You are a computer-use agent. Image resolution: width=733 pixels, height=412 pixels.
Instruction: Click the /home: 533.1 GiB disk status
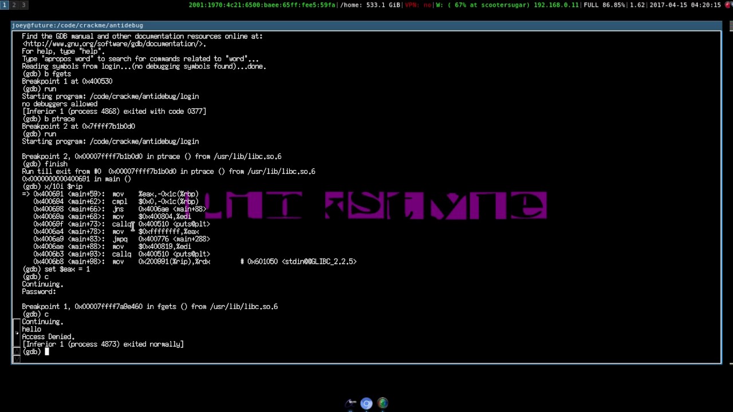371,5
